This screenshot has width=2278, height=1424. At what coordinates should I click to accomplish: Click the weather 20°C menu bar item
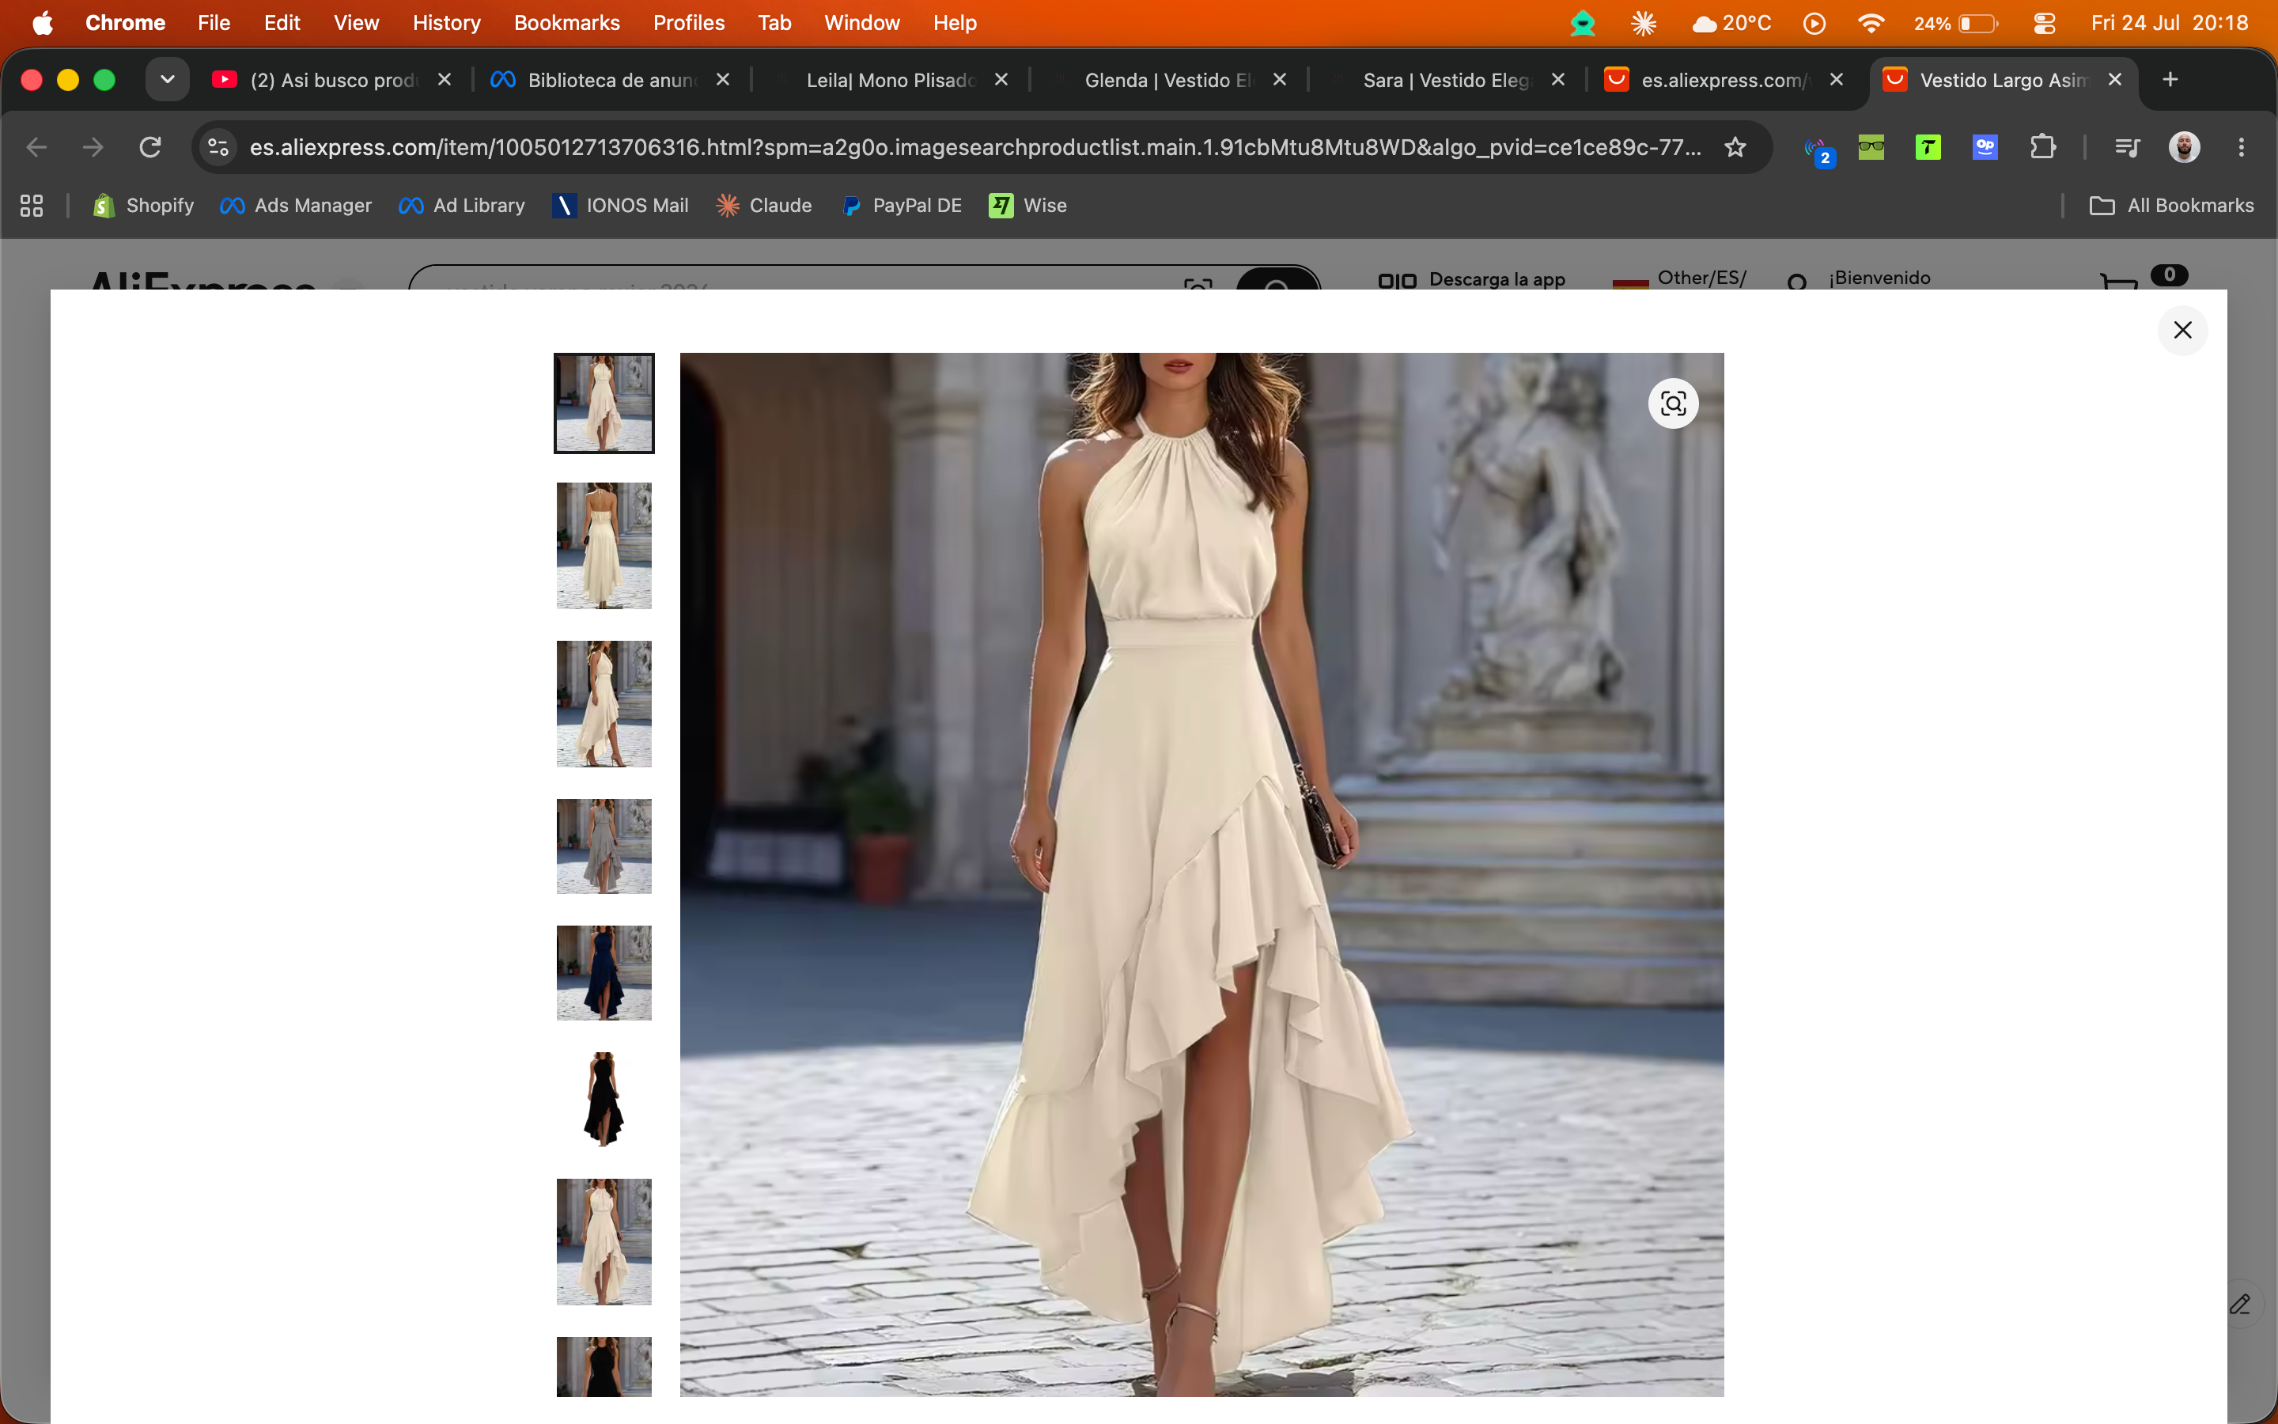(1731, 23)
